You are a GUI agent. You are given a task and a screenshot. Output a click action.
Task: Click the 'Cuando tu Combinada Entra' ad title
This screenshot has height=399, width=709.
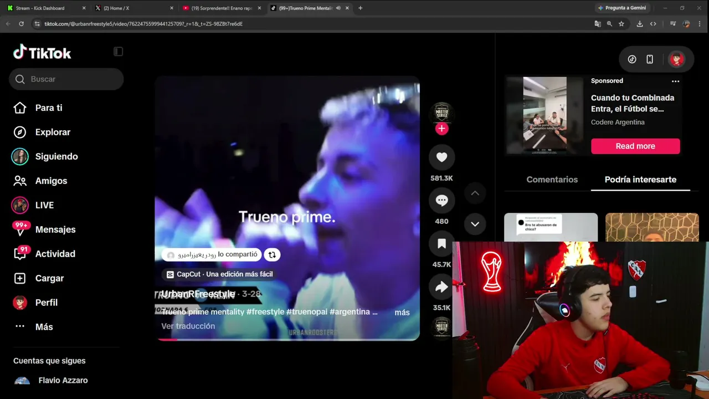click(x=633, y=103)
